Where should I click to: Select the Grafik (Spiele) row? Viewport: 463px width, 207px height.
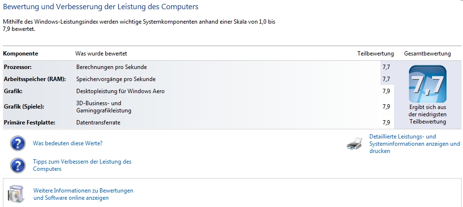[198, 107]
